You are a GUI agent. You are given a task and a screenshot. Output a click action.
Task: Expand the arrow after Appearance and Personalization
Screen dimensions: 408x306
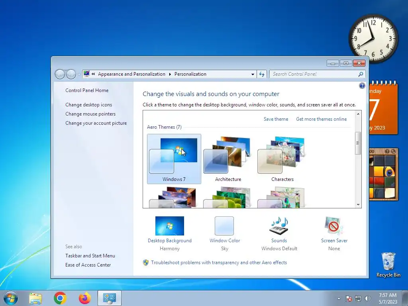pyautogui.click(x=170, y=74)
